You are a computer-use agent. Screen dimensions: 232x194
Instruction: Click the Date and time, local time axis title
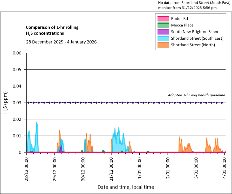coord(126,187)
